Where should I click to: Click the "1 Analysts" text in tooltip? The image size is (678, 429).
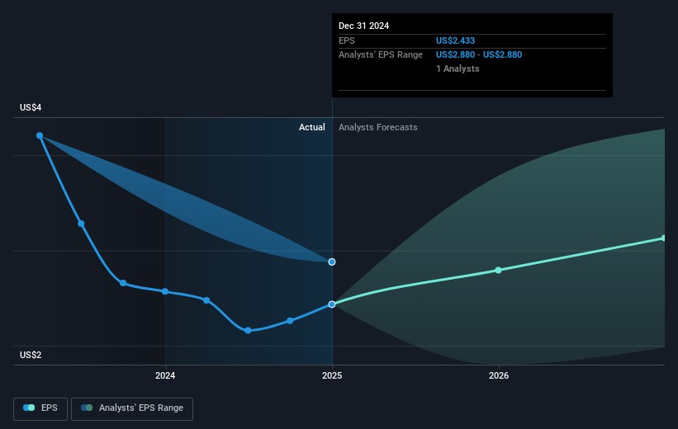point(458,68)
